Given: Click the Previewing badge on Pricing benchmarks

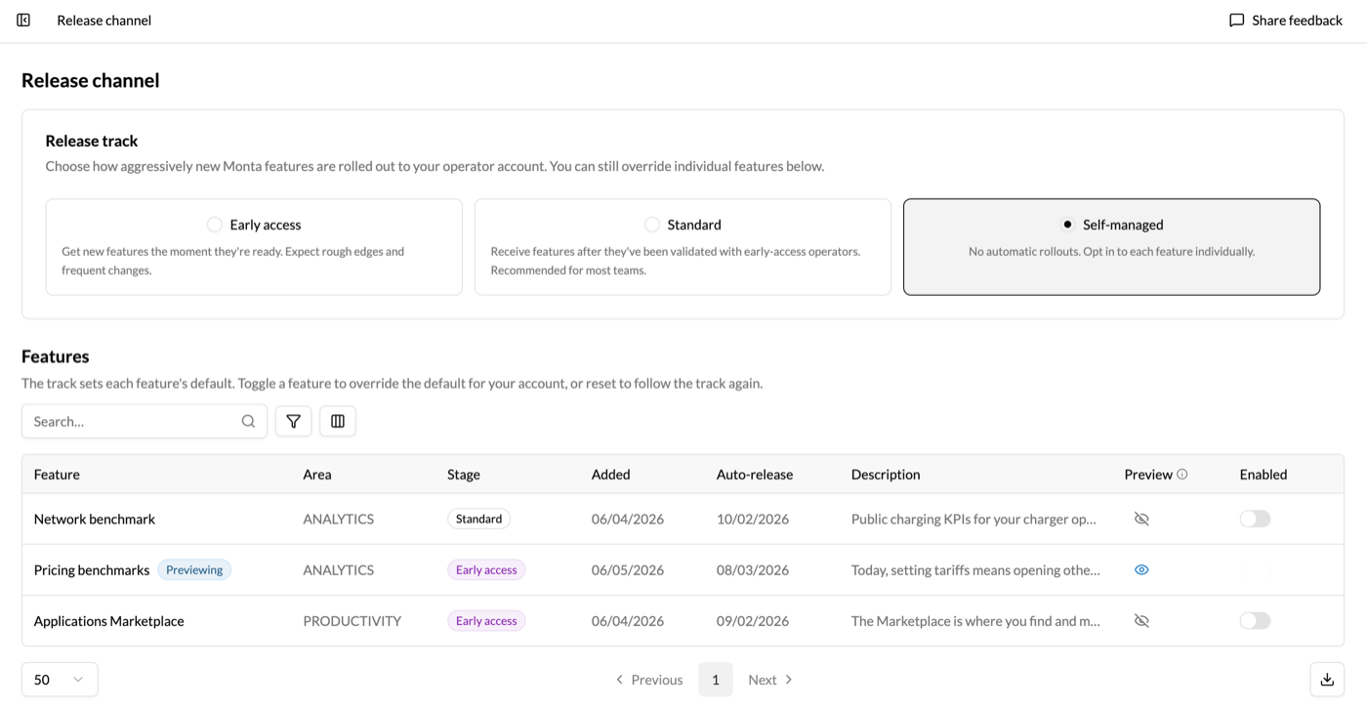Looking at the screenshot, I should (194, 569).
